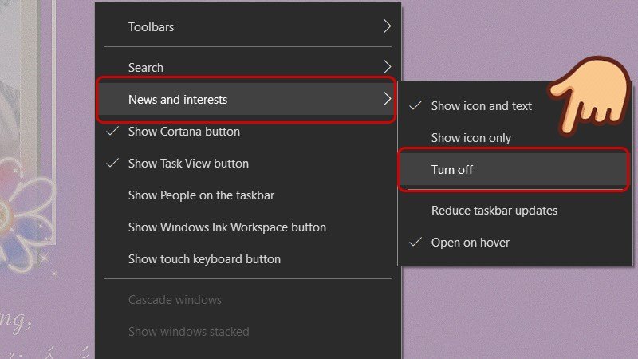
Task: Expand the Toolbars submenu arrow
Action: pyautogui.click(x=387, y=26)
